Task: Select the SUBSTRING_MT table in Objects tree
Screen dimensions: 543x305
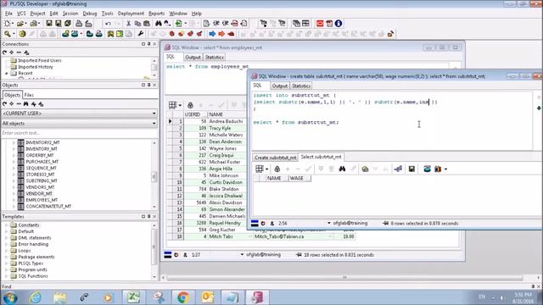Action: pyautogui.click(x=42, y=180)
